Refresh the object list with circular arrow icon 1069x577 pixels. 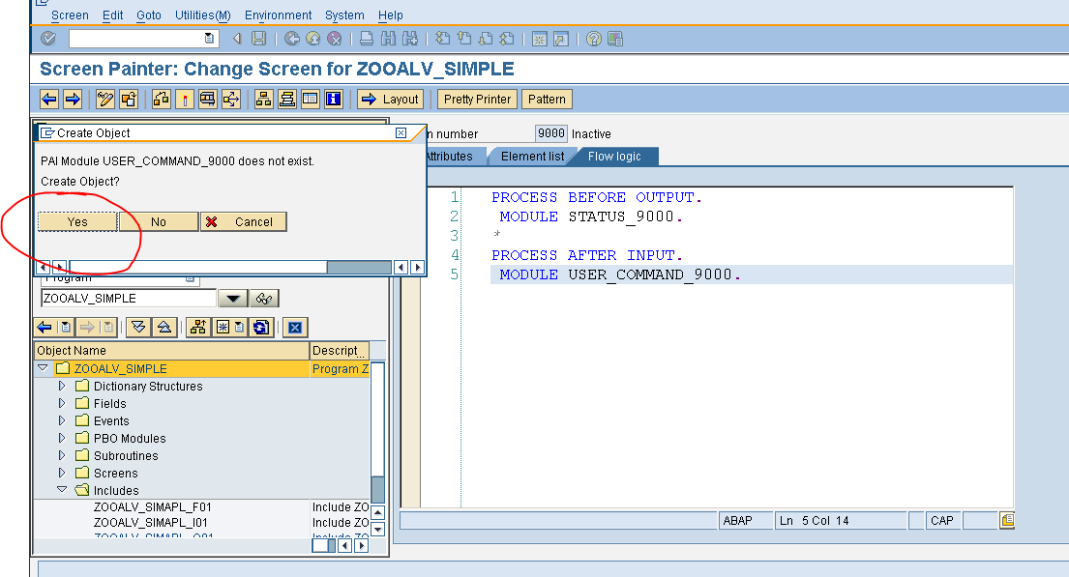[258, 328]
